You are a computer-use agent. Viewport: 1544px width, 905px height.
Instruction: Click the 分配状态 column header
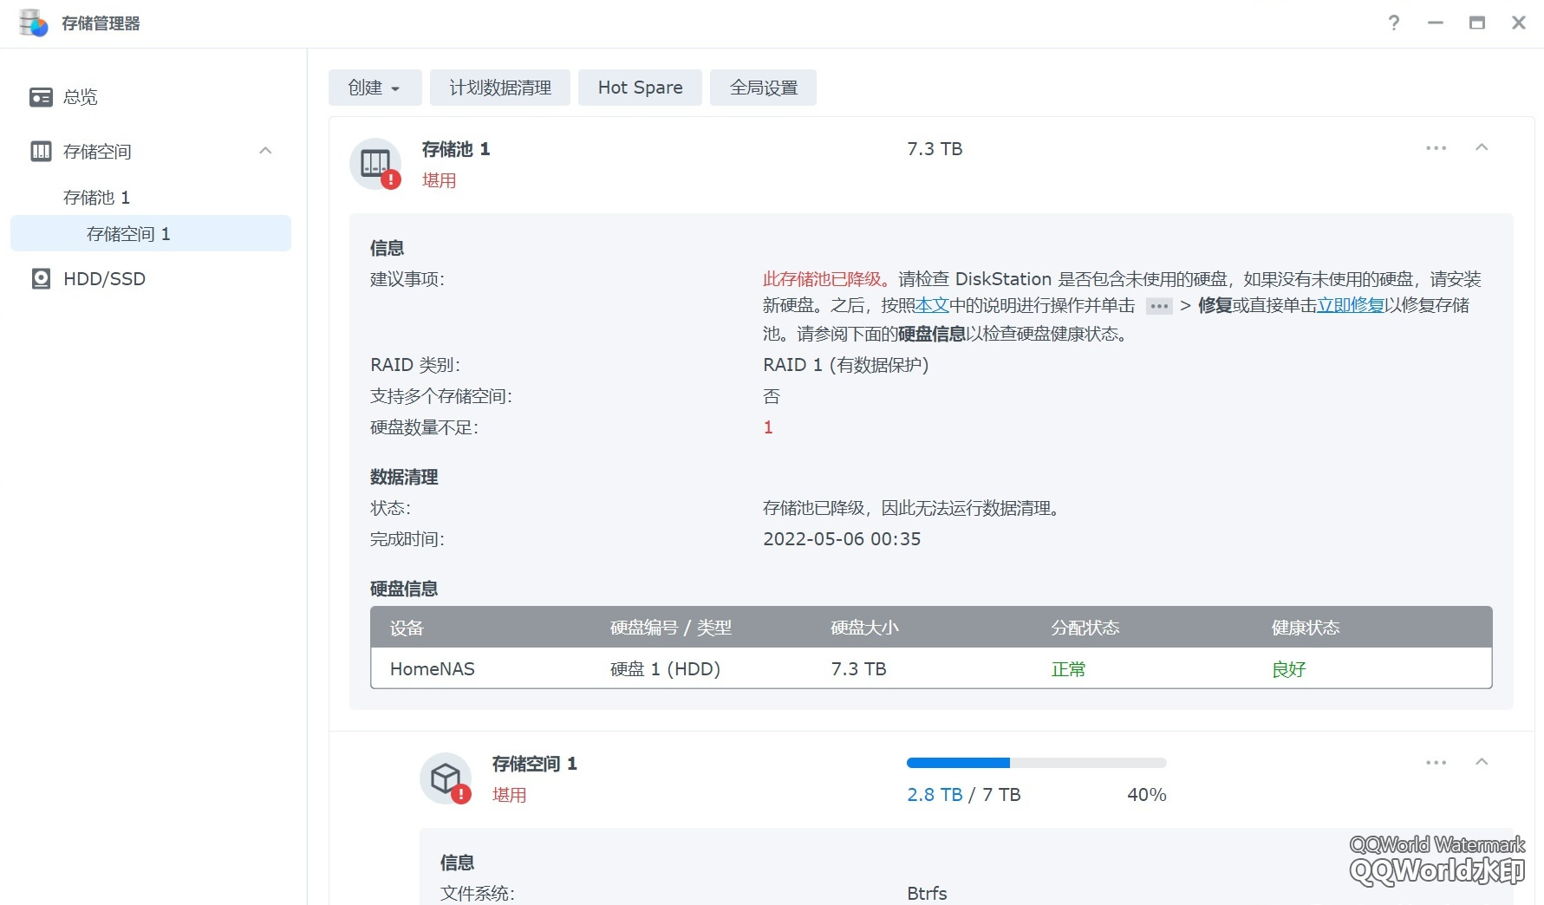pos(1085,628)
